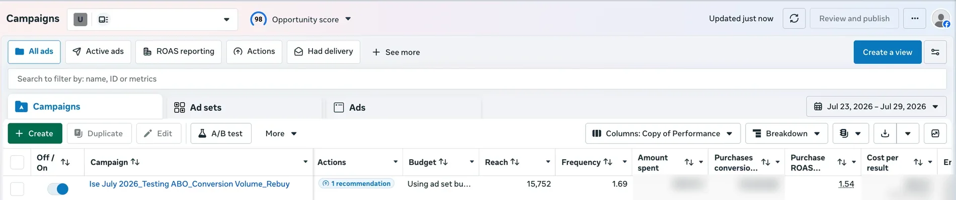Expand the More actions dropdown
Image resolution: width=956 pixels, height=200 pixels.
[x=281, y=133]
